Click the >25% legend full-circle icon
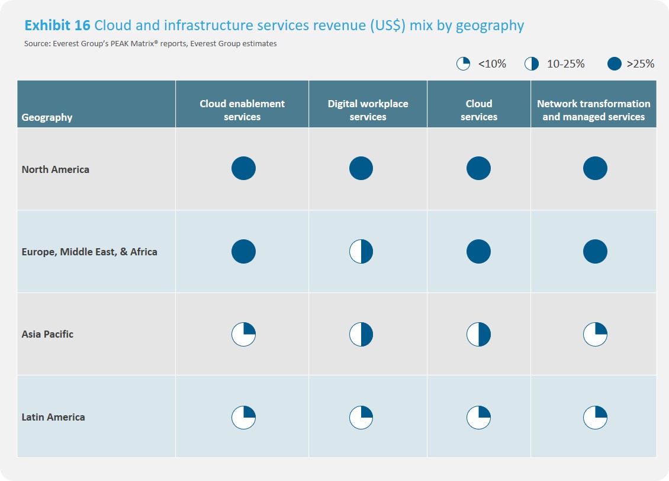This screenshot has width=669, height=481. [x=615, y=64]
